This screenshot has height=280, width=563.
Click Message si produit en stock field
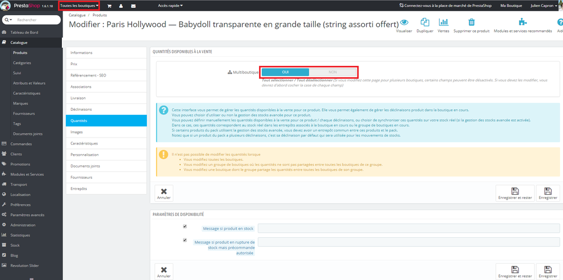pyautogui.click(x=409, y=228)
